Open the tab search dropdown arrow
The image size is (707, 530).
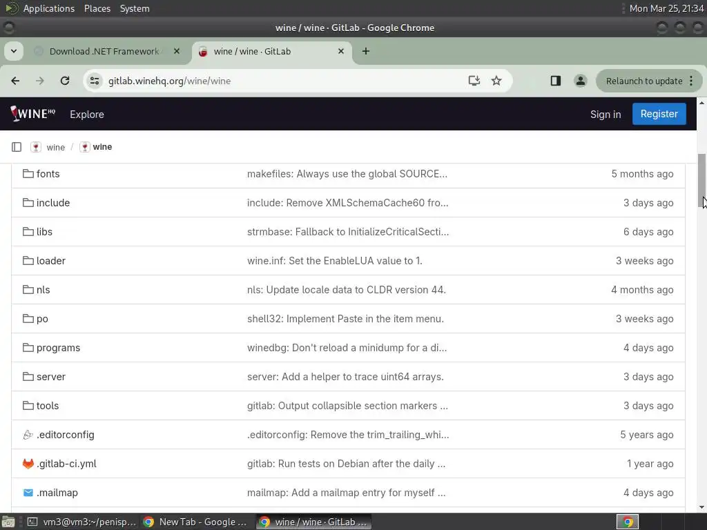coord(14,51)
